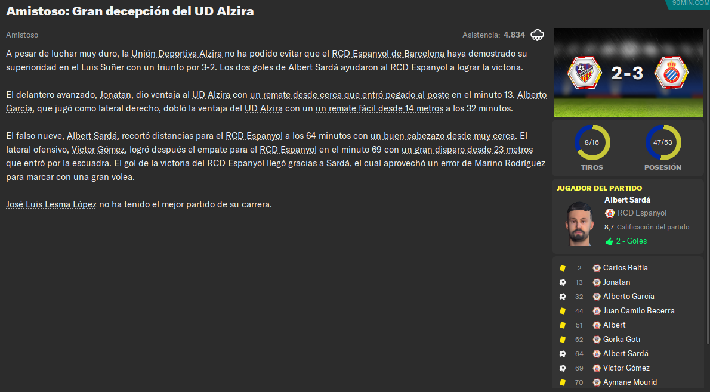Click the 3-2 result link

208,67
